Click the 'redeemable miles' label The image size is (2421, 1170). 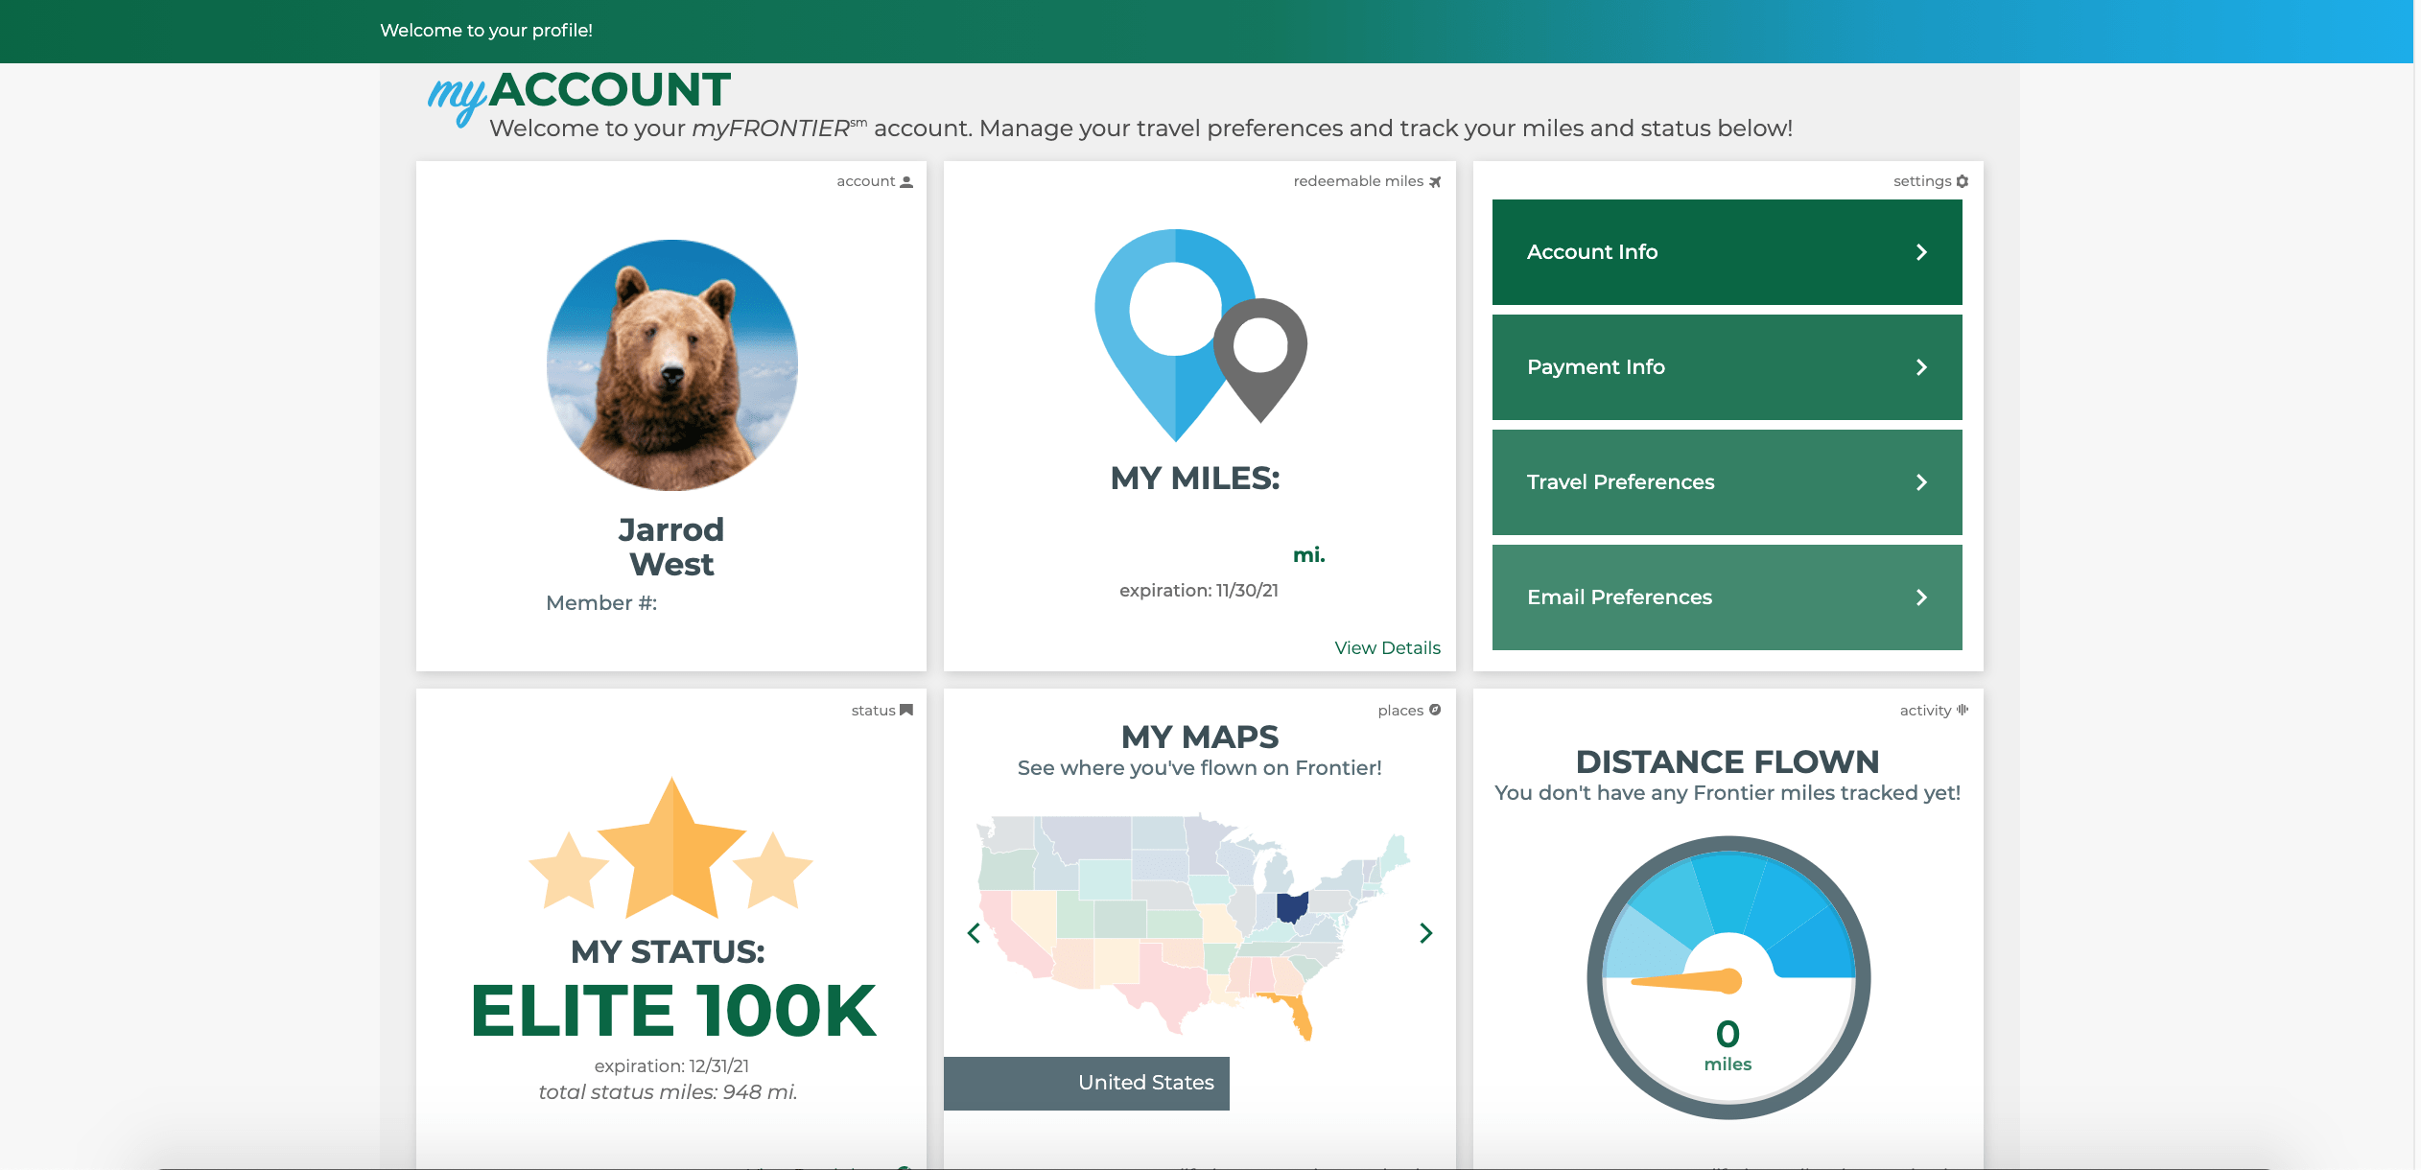[1358, 181]
